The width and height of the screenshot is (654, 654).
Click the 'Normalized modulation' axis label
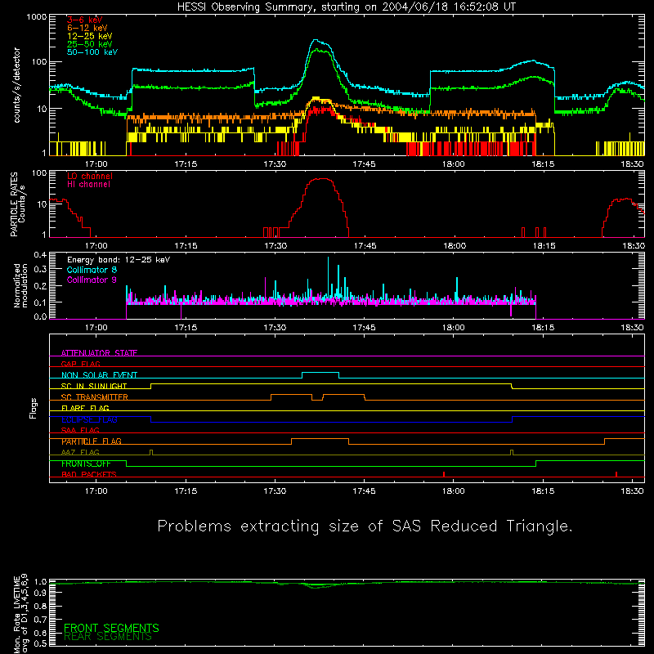click(20, 285)
